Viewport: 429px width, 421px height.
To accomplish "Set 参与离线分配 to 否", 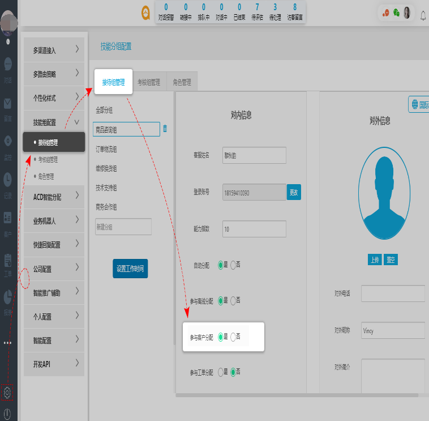I will tap(233, 301).
